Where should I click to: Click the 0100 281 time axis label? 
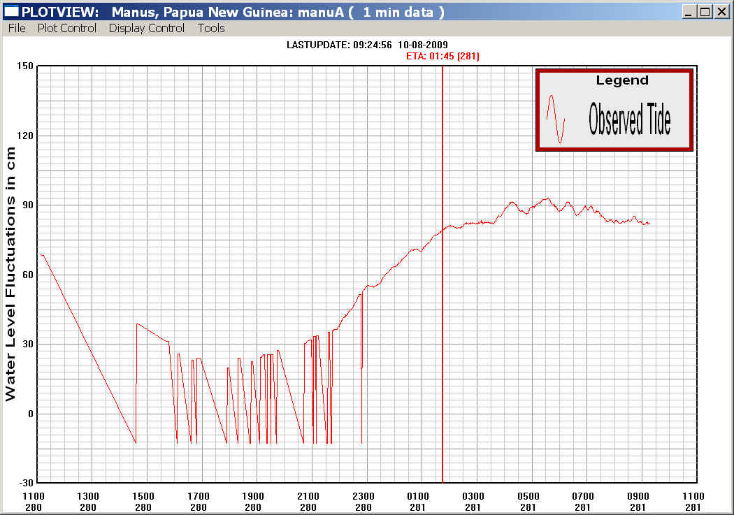[418, 502]
